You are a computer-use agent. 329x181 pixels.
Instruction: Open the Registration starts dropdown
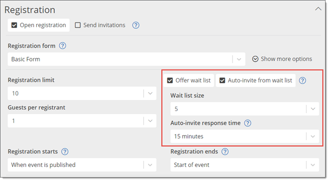tap(82, 165)
